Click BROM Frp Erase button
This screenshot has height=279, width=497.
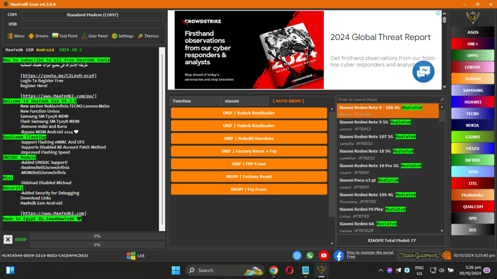[x=249, y=189]
